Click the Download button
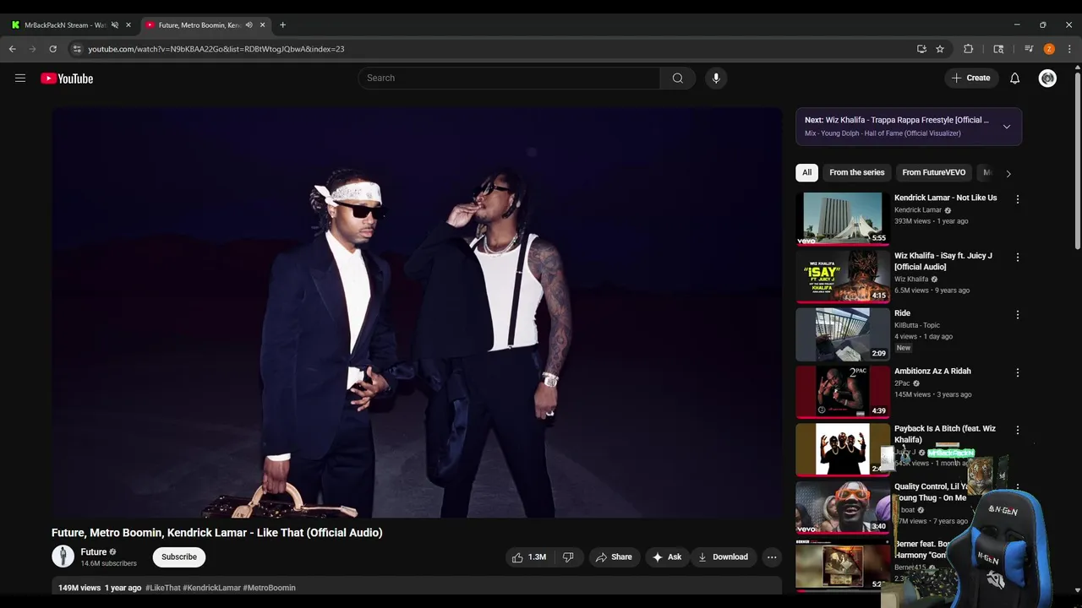The image size is (1082, 608). click(723, 556)
